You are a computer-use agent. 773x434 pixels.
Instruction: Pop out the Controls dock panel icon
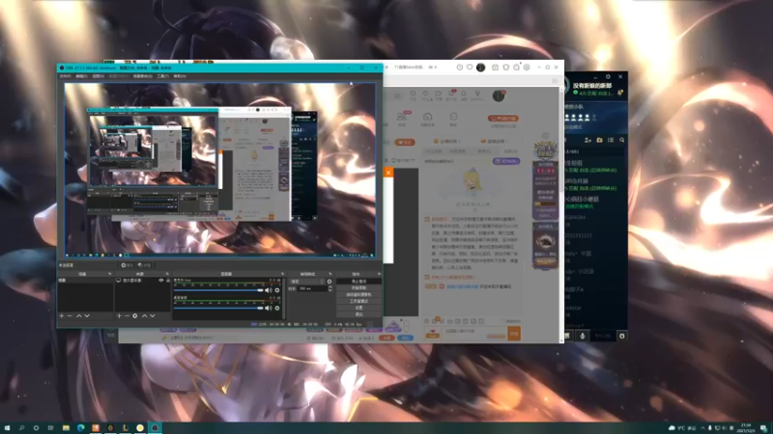point(380,274)
